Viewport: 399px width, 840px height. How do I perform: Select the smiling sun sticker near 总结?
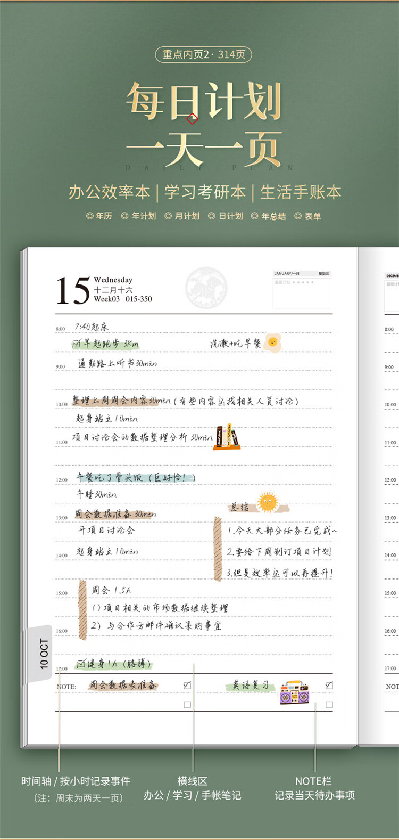pyautogui.click(x=268, y=502)
